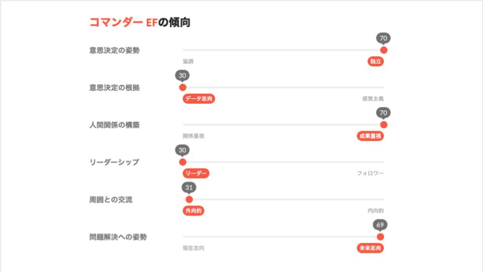483x272 pixels.
Task: Click the 周囲との交流 slider handle
Action: pyautogui.click(x=189, y=199)
